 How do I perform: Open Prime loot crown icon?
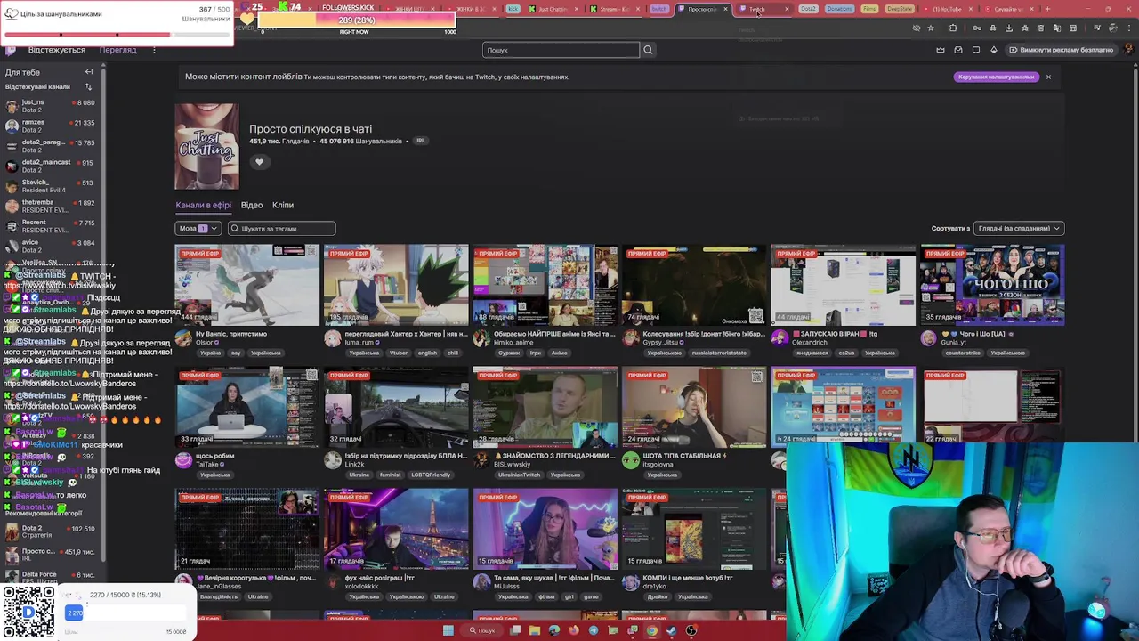pos(941,50)
